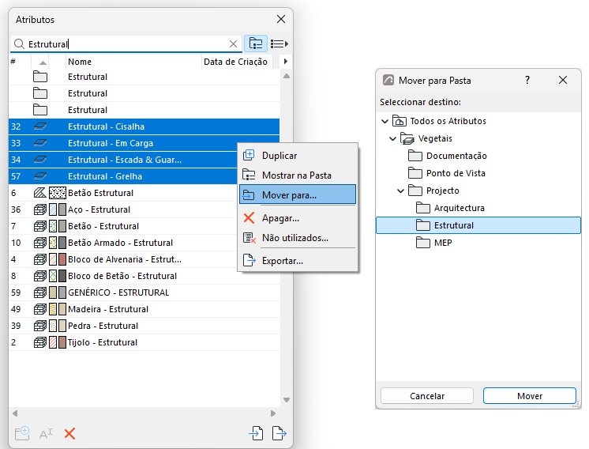Focus the Estrutural search field
589x449 pixels.
click(x=127, y=44)
